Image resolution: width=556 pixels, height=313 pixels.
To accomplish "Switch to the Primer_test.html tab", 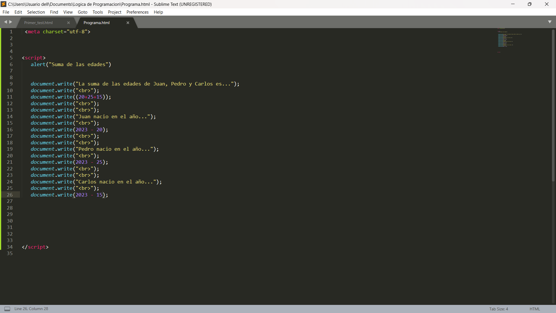I will click(39, 23).
